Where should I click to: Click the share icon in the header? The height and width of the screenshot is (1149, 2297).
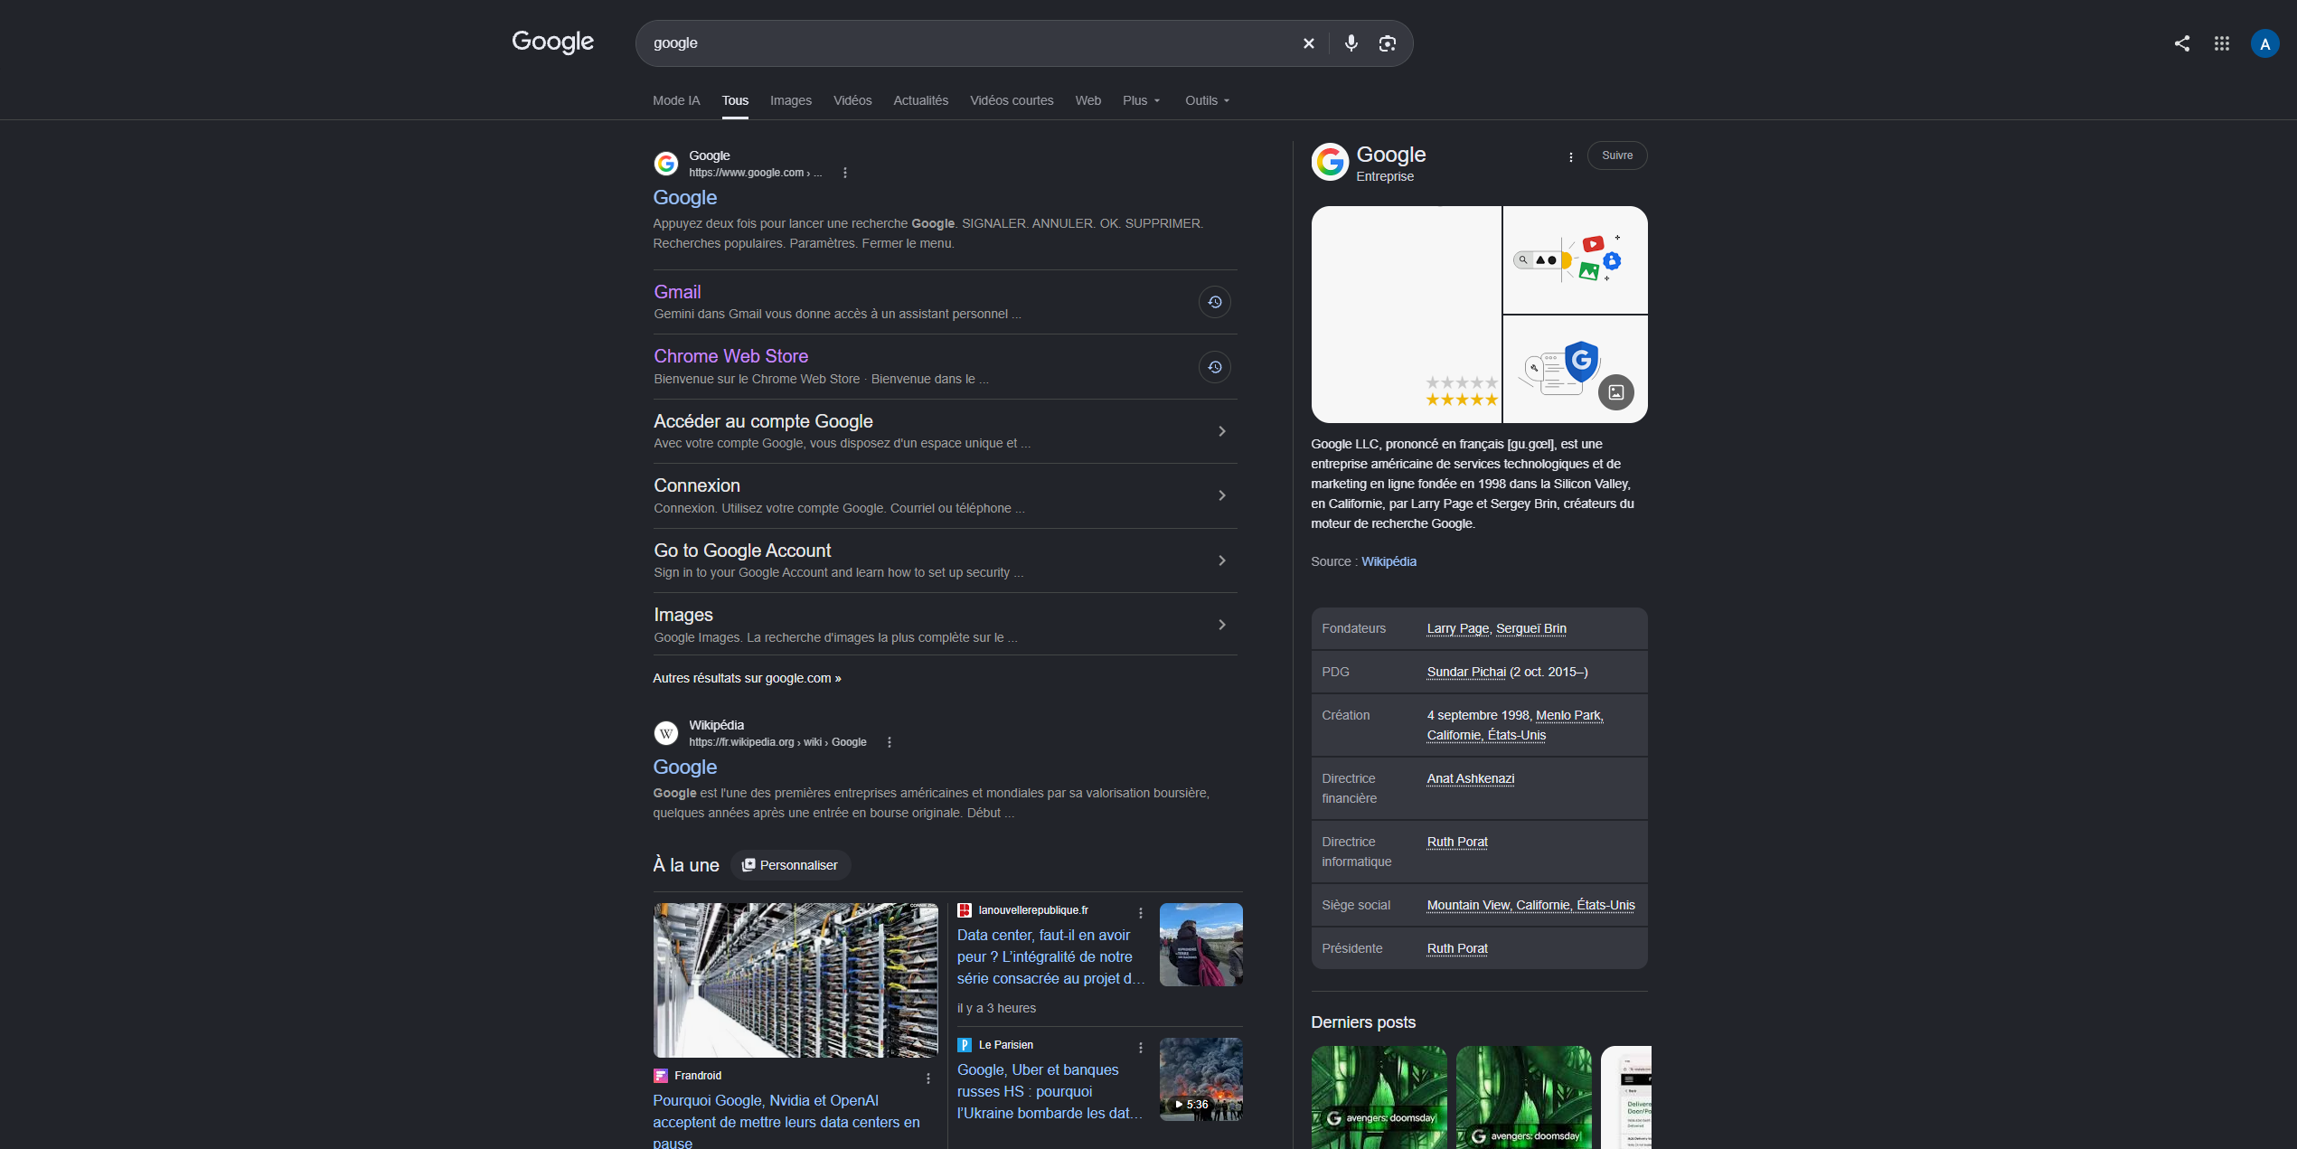click(2181, 43)
